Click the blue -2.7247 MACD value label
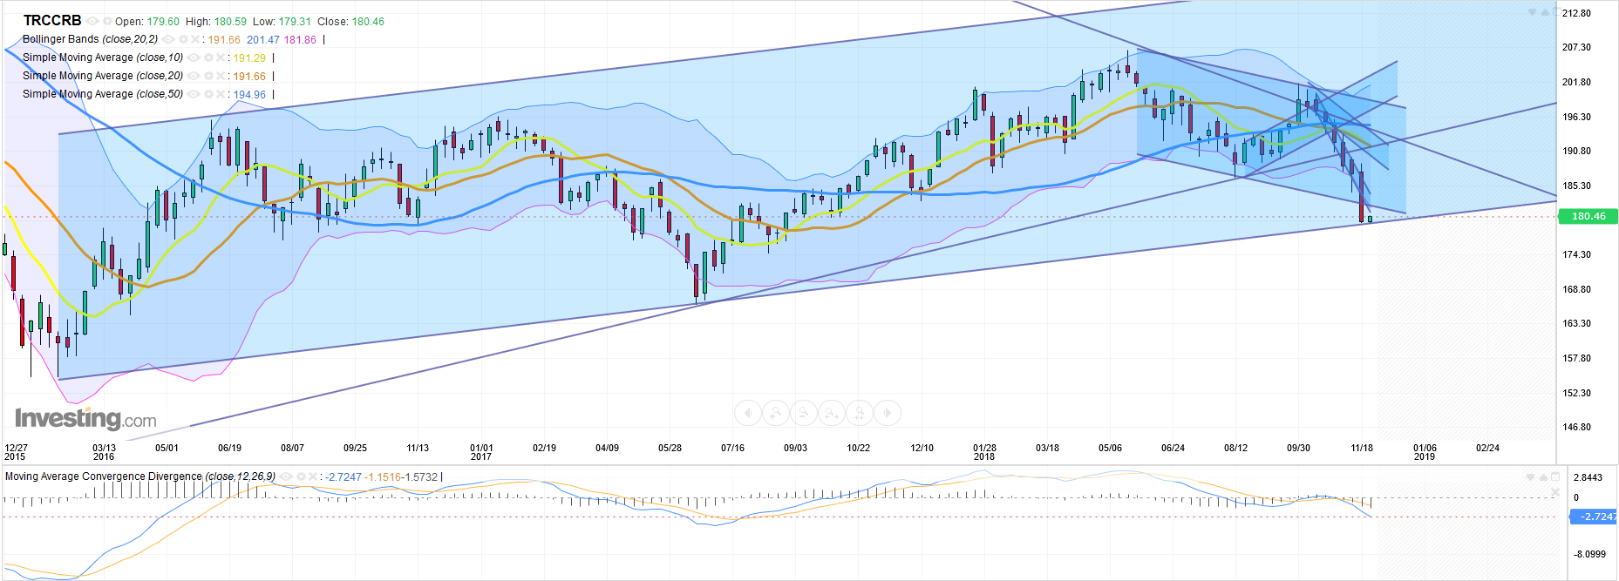Screen dimensions: 1619x581 (1594, 517)
